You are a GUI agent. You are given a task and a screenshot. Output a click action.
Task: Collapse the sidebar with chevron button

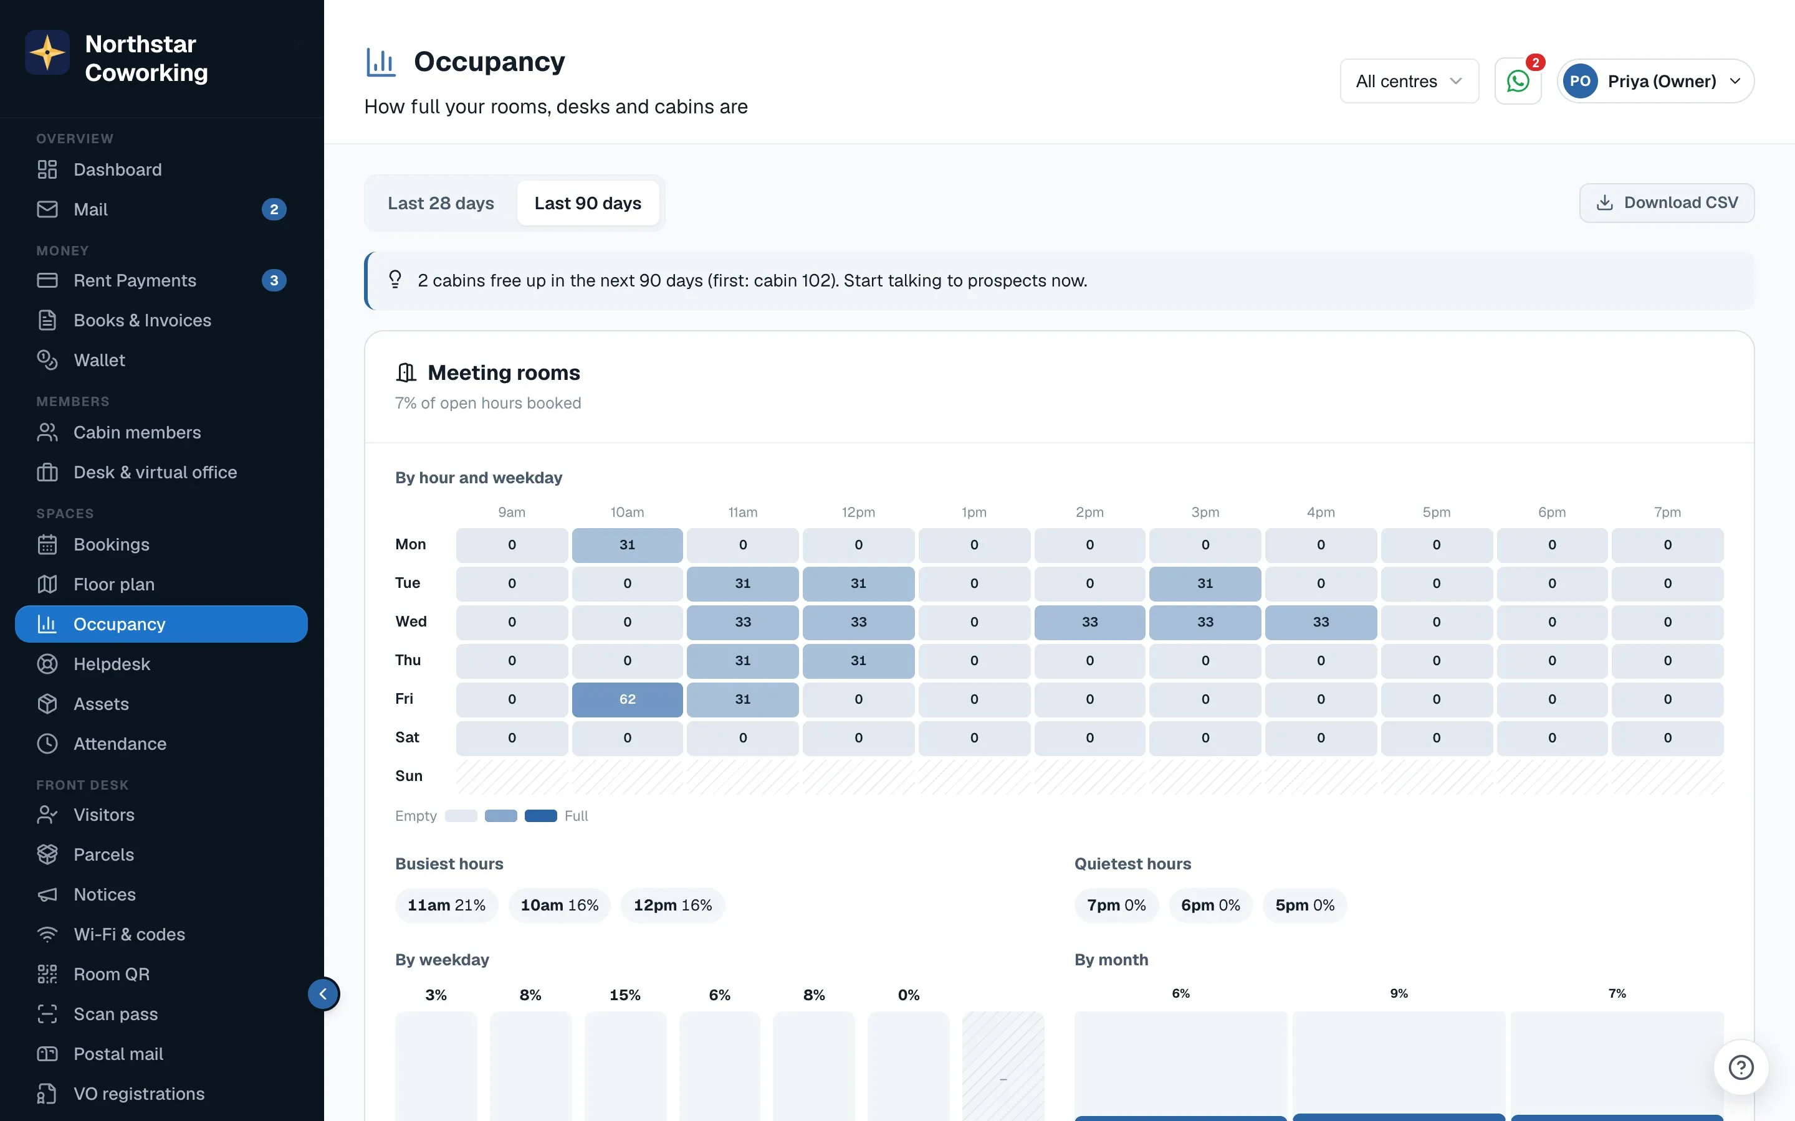click(x=323, y=993)
